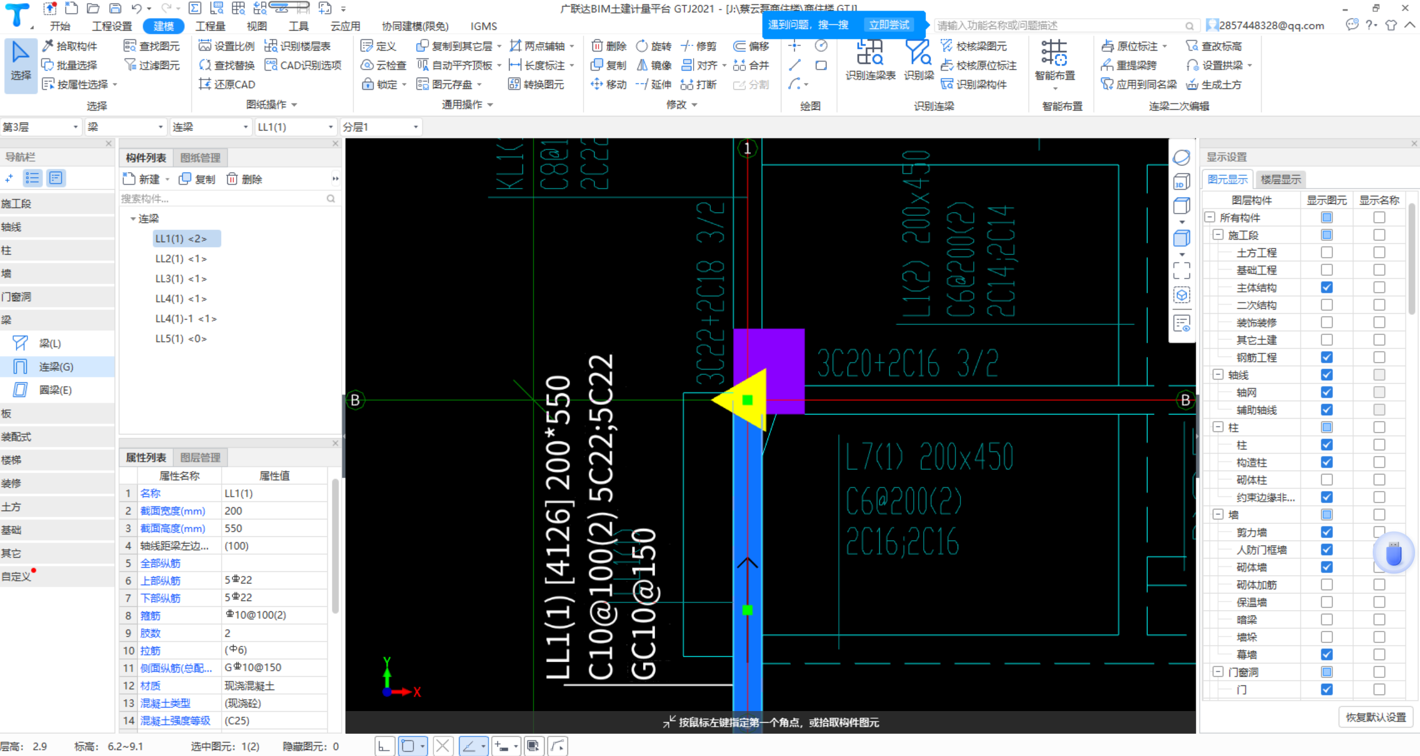Viewport: 1420px width, 756px height.
Task: Select LL3(1) <1> in component list
Action: point(181,279)
